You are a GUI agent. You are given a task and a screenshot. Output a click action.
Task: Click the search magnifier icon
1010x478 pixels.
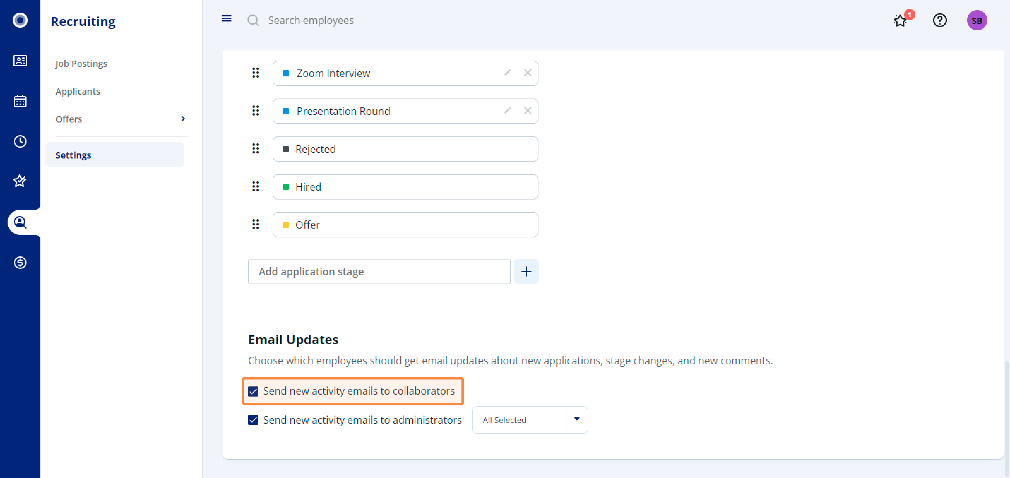253,20
